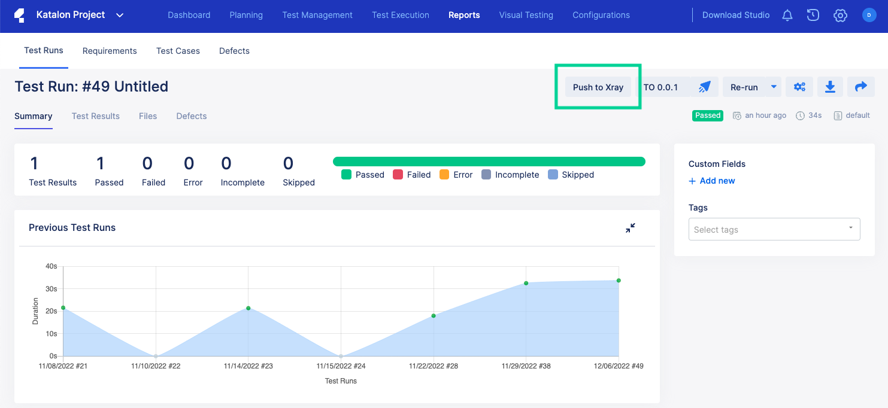Viewport: 888px width, 408px height.
Task: Expand the Katalon Project dropdown
Action: [120, 16]
